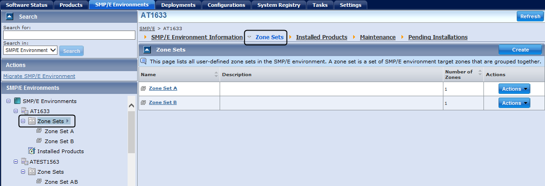Open the Pending Installations section link
The height and width of the screenshot is (186, 545).
pos(437,37)
